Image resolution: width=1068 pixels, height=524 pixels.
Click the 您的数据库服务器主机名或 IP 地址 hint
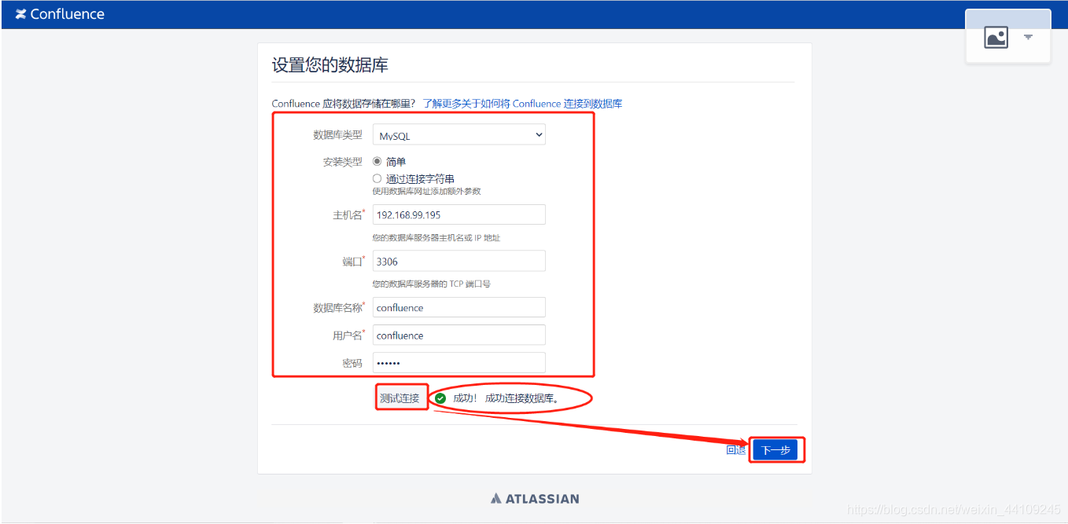point(436,237)
